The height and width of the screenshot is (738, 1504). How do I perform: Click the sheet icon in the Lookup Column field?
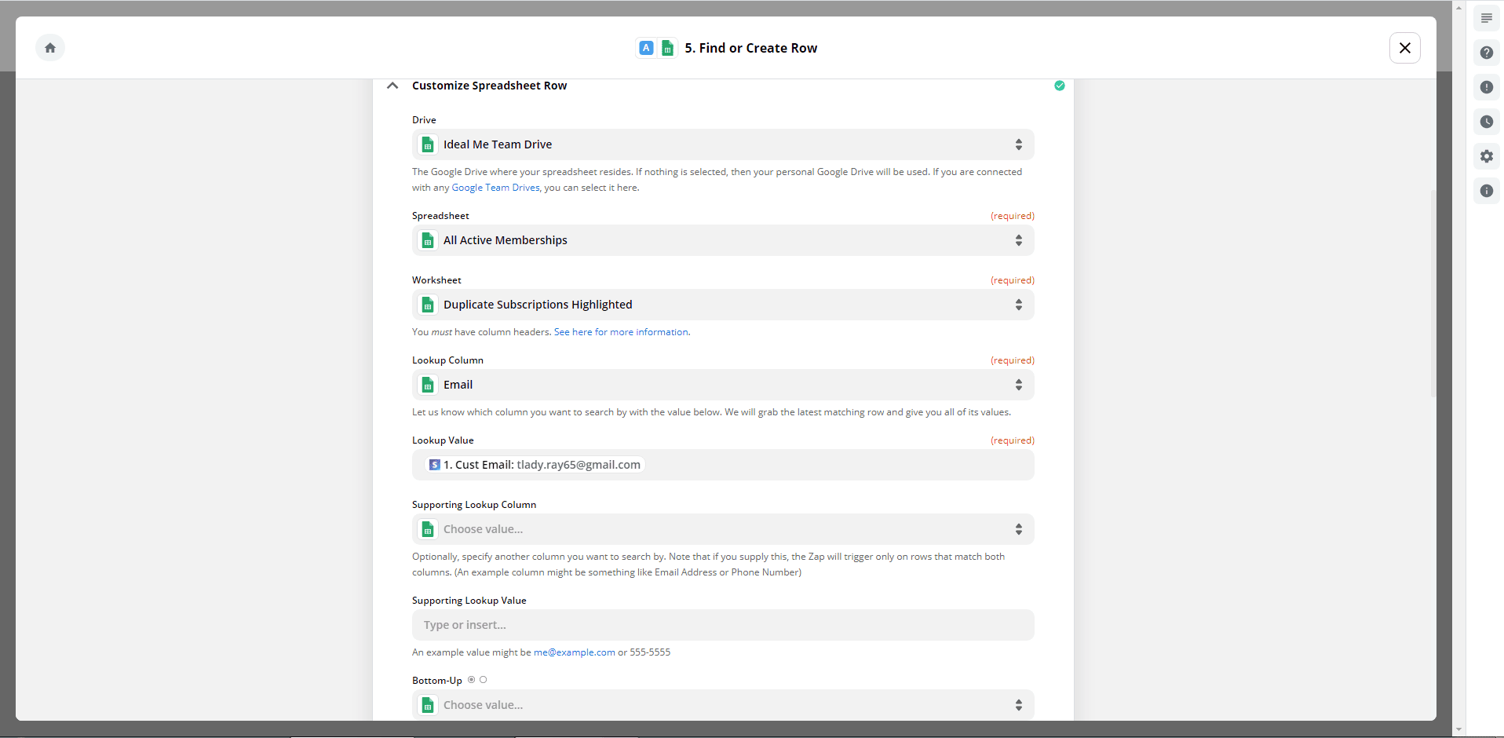coord(428,385)
